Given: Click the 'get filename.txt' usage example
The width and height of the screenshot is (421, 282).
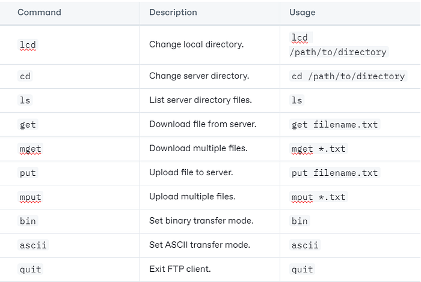Looking at the screenshot, I should point(334,125).
